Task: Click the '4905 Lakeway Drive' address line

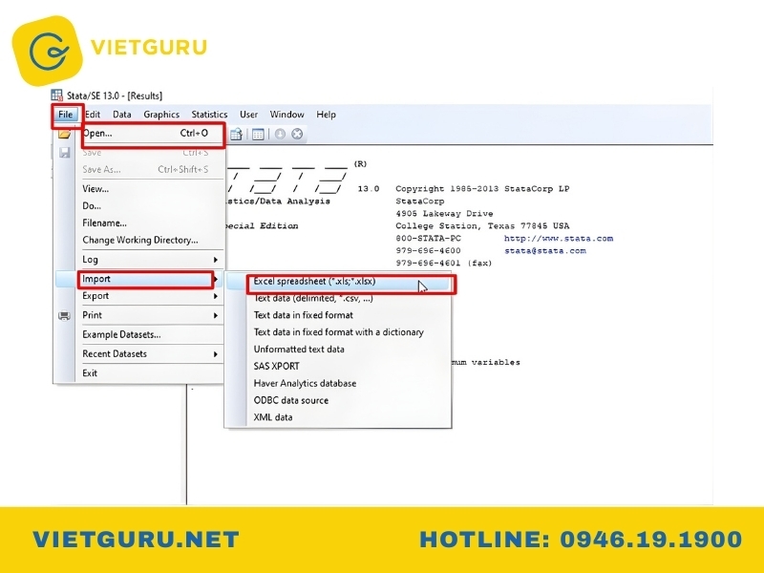Action: click(x=444, y=213)
